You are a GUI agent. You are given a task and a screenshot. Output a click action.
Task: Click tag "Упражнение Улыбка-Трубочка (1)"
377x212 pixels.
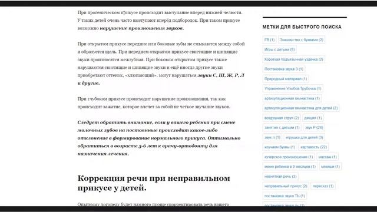tap(293, 88)
